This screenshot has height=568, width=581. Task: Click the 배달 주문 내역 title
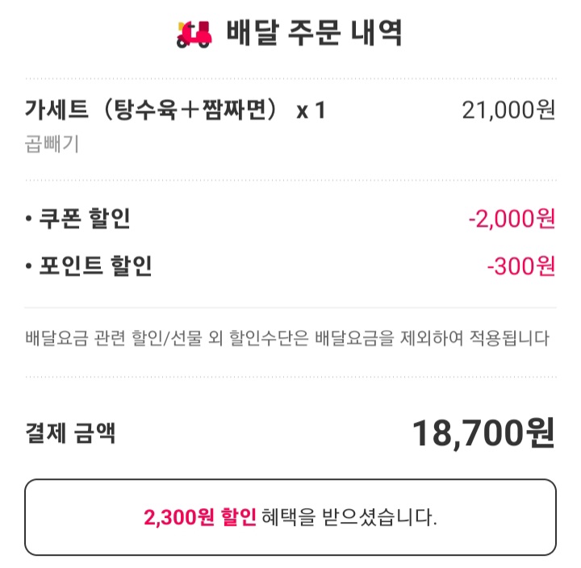[x=314, y=35]
